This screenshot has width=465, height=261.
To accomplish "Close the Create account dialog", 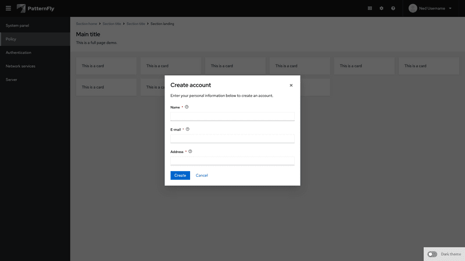I will [x=291, y=85].
